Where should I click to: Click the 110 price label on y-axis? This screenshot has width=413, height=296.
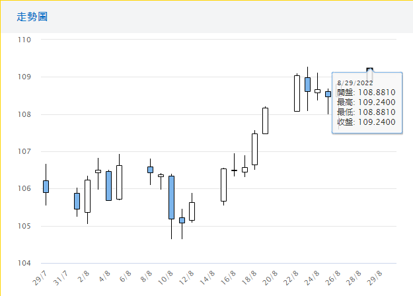click(25, 40)
